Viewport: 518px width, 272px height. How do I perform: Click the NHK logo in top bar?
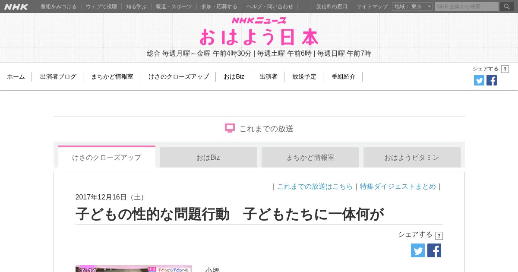(x=16, y=6)
